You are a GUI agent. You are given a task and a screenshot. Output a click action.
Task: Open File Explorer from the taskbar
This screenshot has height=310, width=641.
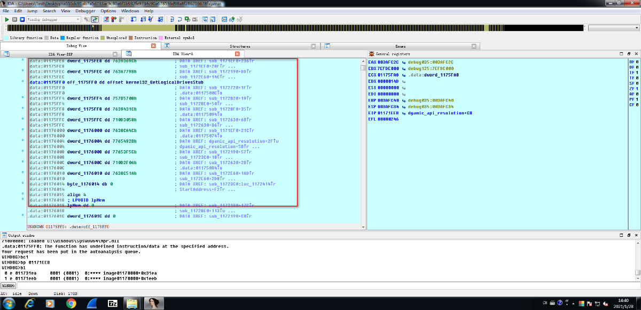click(x=133, y=303)
